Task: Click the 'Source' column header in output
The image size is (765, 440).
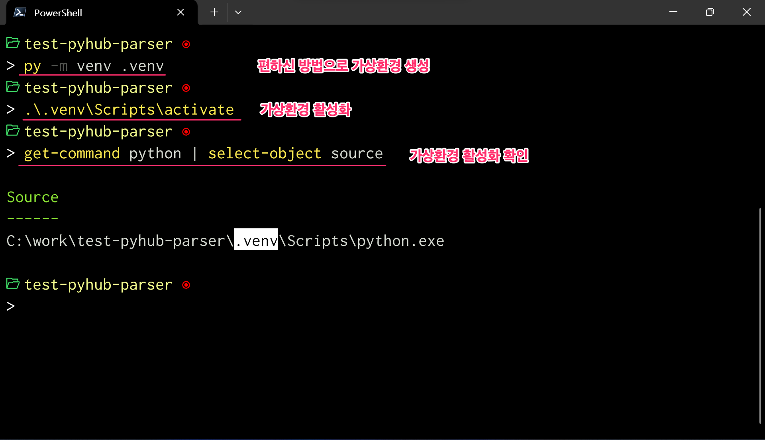Action: pos(33,197)
